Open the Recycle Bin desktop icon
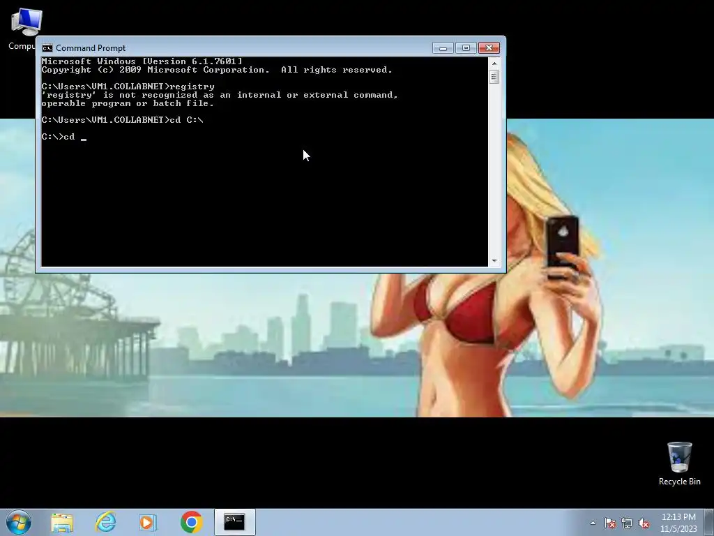Image resolution: width=714 pixels, height=536 pixels. coord(679,463)
